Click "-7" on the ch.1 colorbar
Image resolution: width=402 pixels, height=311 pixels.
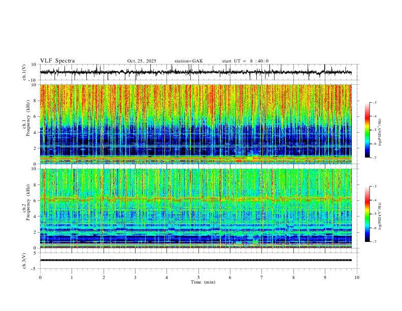pos(375,158)
